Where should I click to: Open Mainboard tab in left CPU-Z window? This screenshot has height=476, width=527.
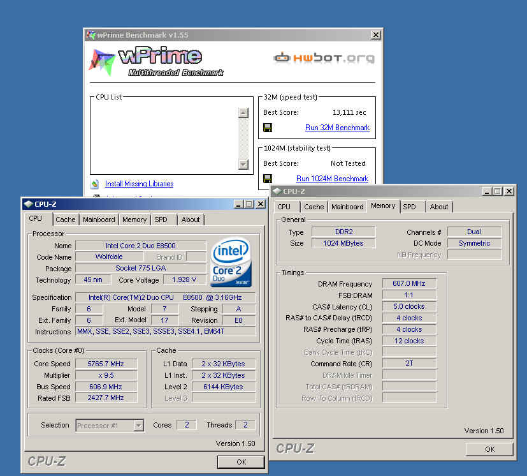click(99, 220)
